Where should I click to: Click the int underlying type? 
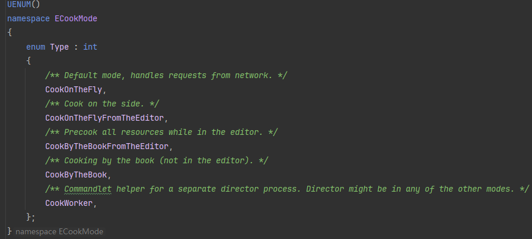click(90, 47)
